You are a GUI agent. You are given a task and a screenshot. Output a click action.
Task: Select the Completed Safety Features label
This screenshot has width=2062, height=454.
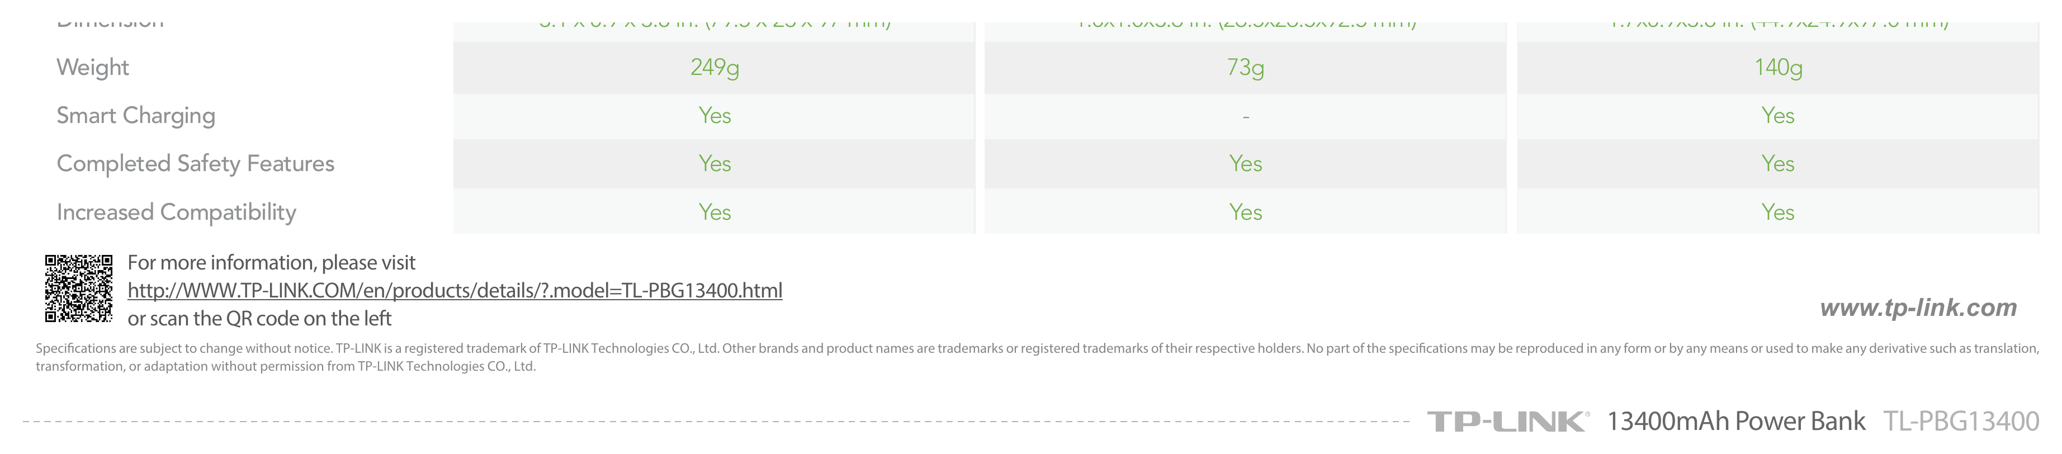coord(195,163)
